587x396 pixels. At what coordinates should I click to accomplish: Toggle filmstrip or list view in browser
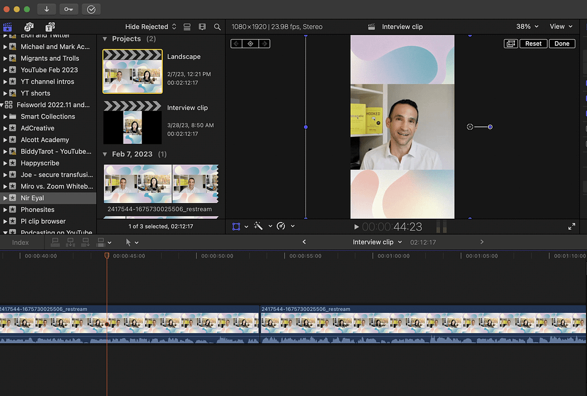pos(187,27)
